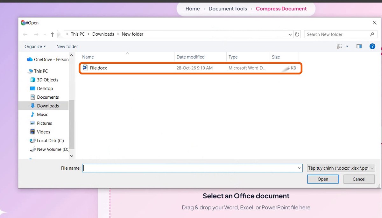Open the Pictures folder in sidebar
The image size is (382, 218).
(41, 123)
